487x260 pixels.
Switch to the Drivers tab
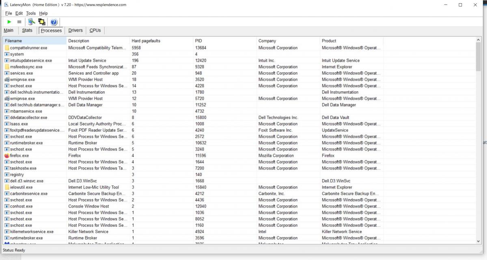[75, 30]
